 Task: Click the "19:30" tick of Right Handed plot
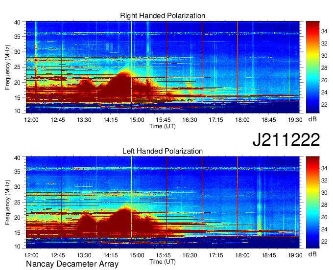tap(295, 120)
